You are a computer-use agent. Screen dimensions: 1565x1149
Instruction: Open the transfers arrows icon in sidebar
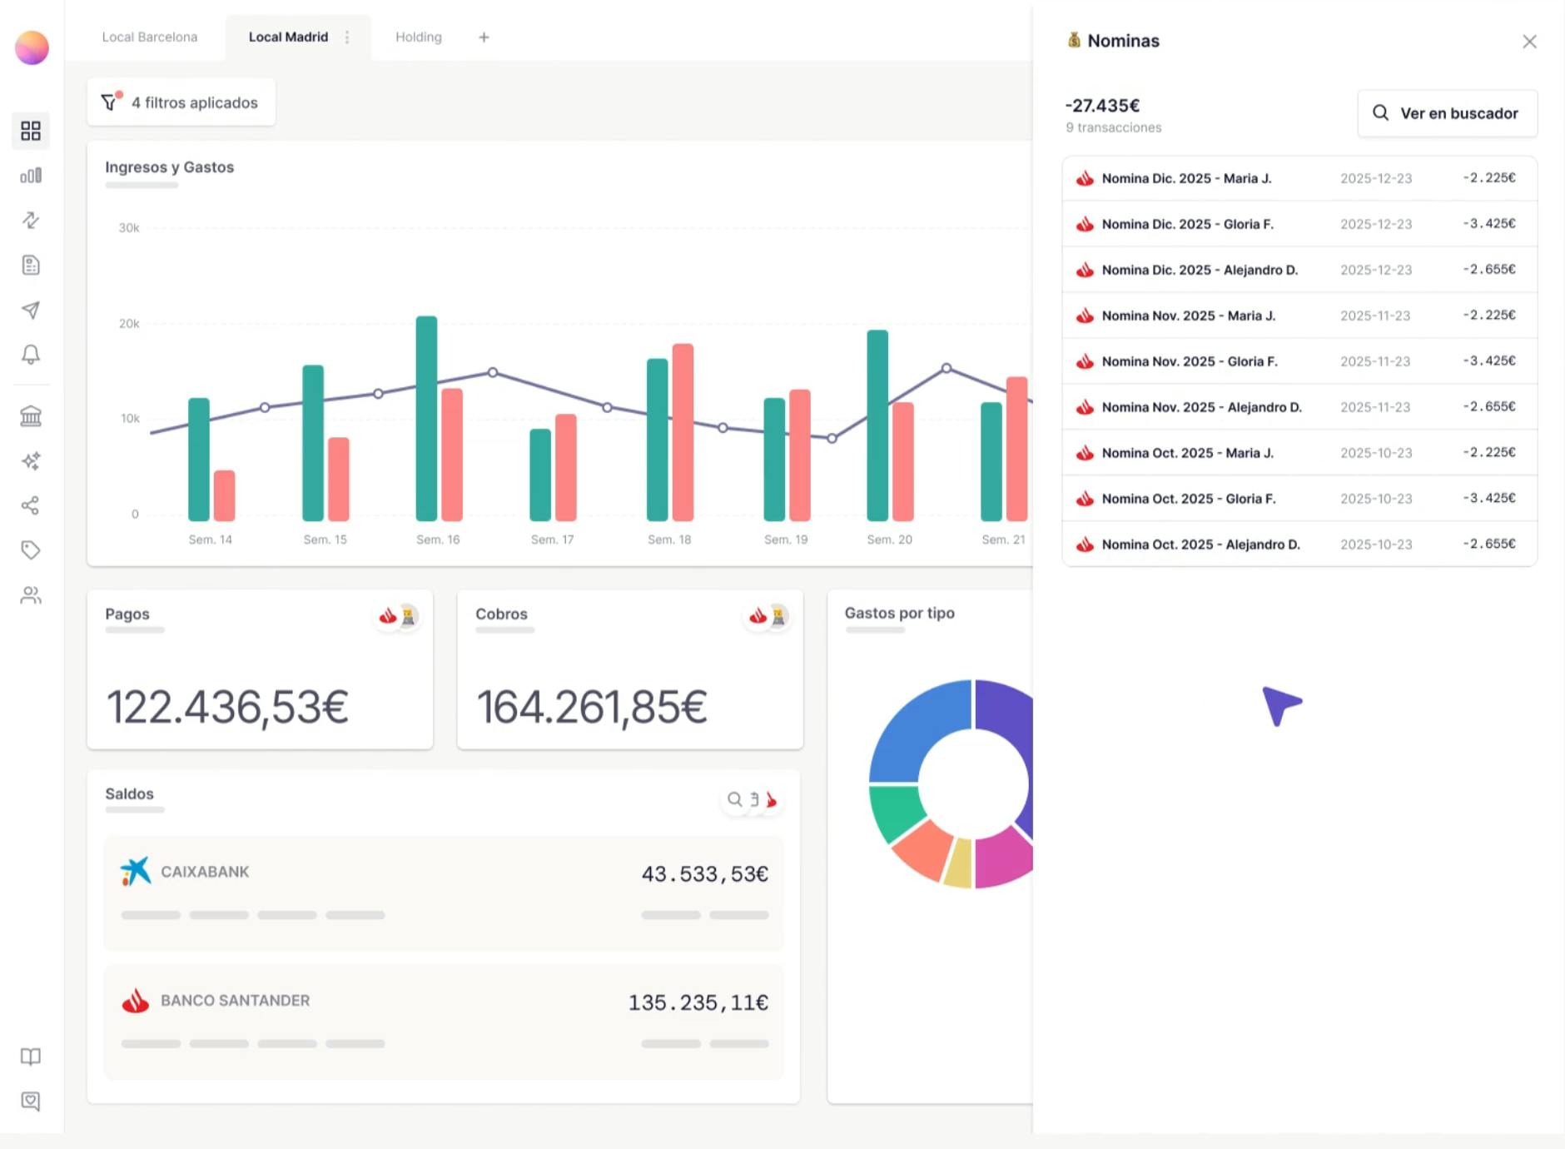point(31,221)
